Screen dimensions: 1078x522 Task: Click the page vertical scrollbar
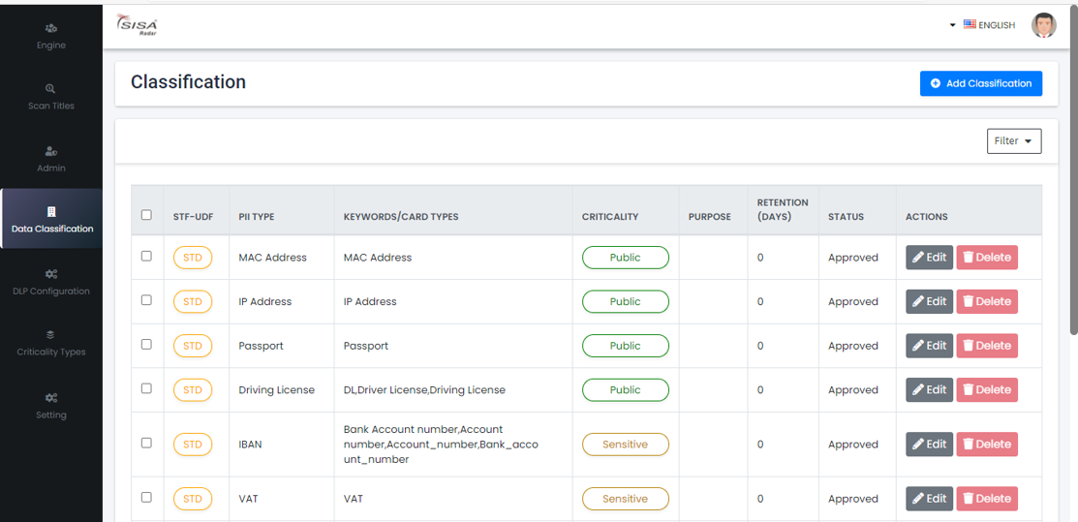coord(1073,194)
